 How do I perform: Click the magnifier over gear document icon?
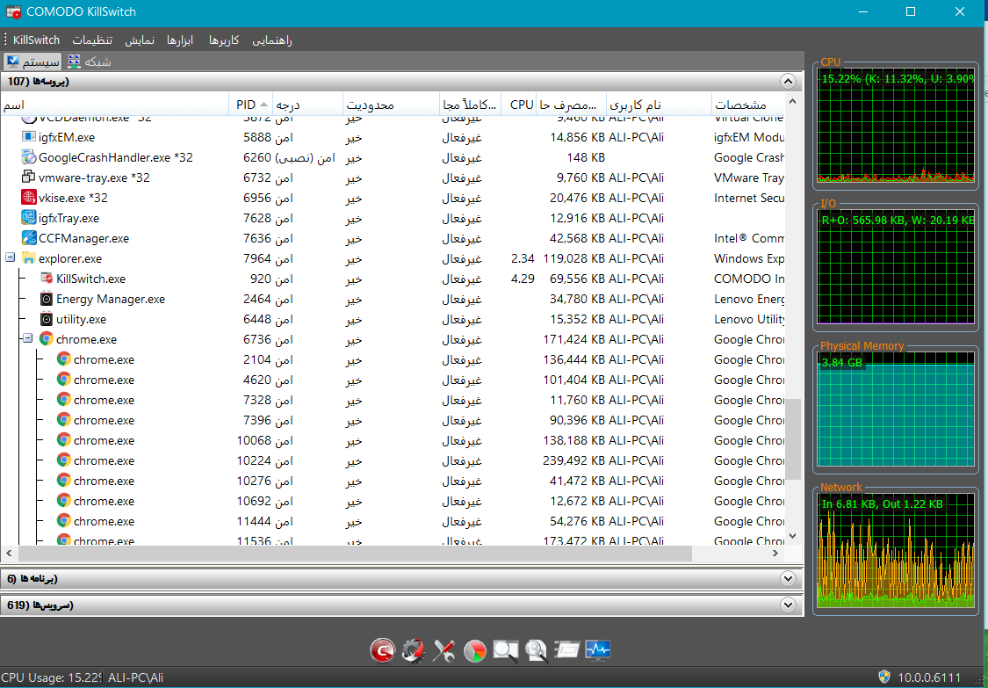point(537,650)
